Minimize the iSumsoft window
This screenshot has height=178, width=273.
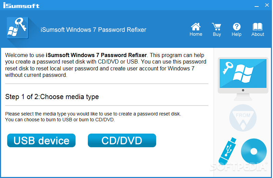(x=256, y=6)
